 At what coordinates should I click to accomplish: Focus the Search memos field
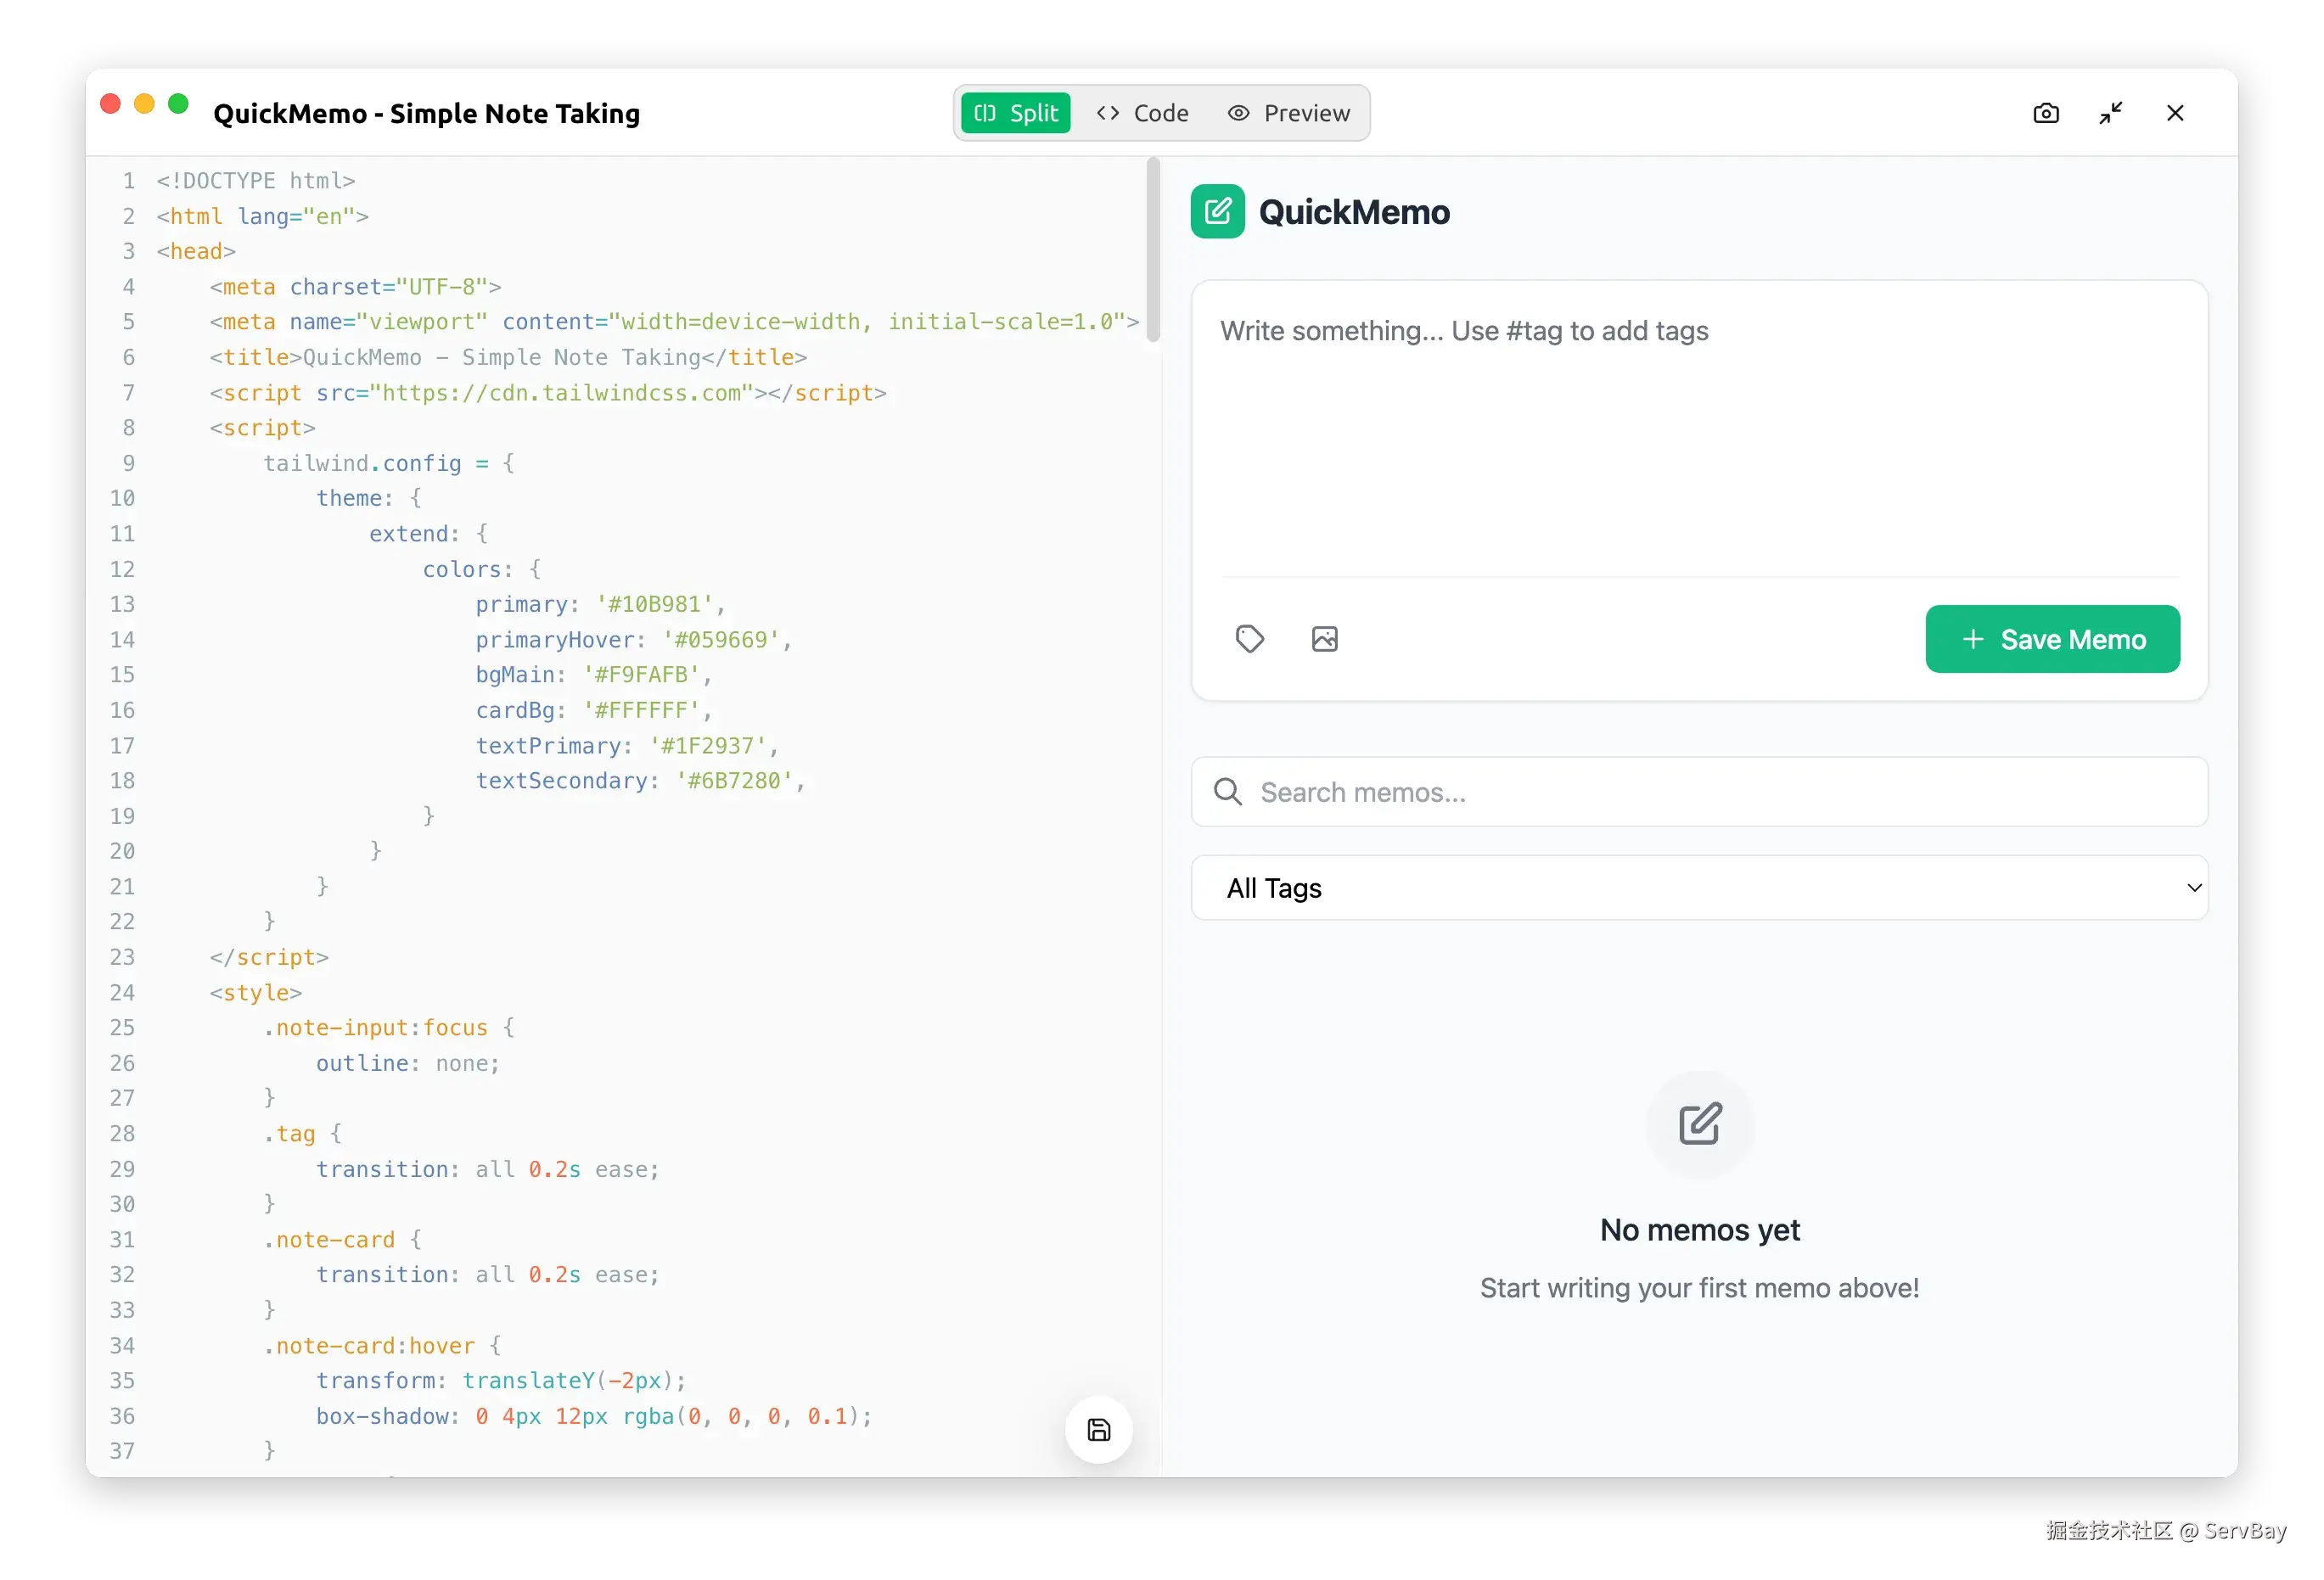tap(1699, 792)
